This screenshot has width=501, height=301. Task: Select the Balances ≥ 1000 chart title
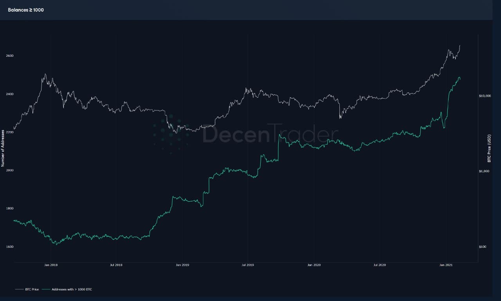tap(26, 10)
